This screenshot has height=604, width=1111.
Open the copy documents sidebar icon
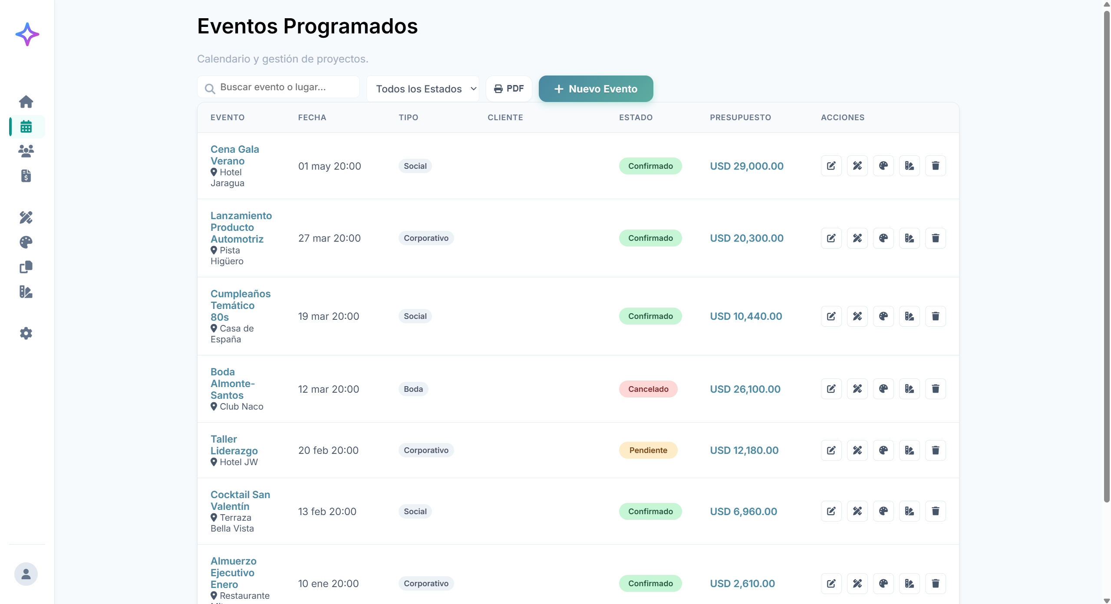coord(26,267)
